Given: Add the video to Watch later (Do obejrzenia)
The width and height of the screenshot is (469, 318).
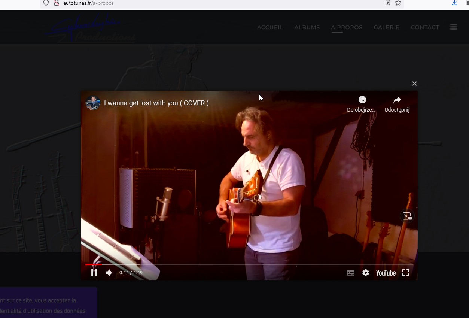Looking at the screenshot, I should 362,103.
